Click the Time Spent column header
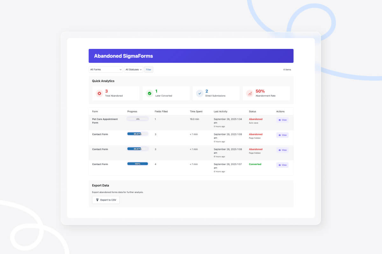 coord(196,111)
